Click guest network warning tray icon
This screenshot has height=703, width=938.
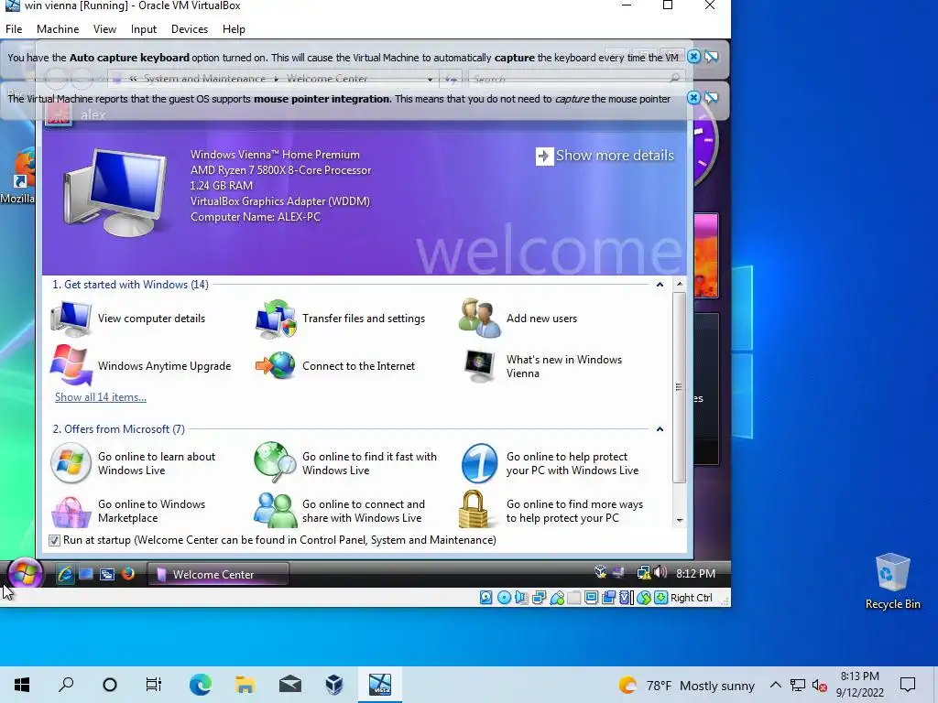(x=644, y=573)
